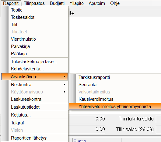Open the Tilinpäätös menu
Viewport: 161px width, 142px height.
[34, 3]
